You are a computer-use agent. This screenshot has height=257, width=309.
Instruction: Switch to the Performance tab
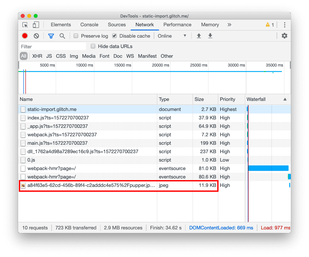(177, 24)
